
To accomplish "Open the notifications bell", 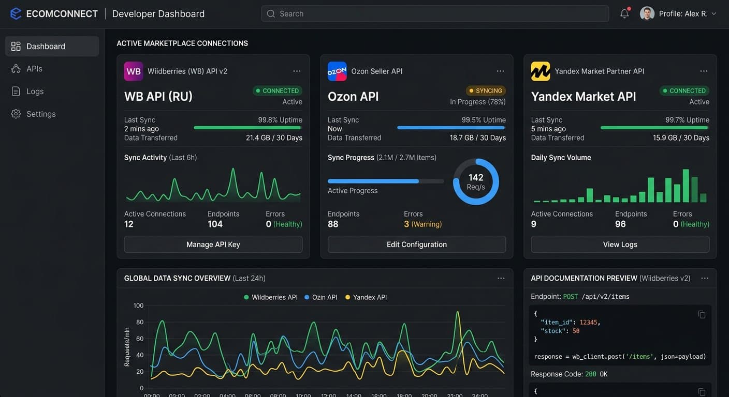I will [x=625, y=13].
